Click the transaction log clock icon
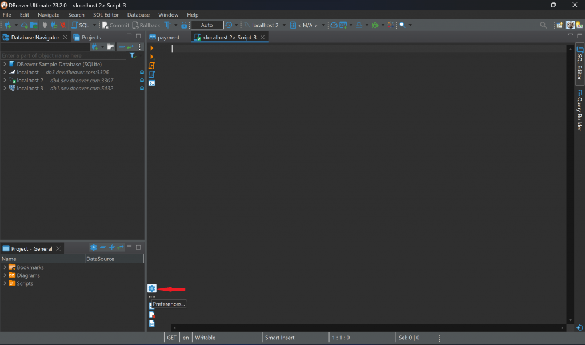 tap(229, 25)
